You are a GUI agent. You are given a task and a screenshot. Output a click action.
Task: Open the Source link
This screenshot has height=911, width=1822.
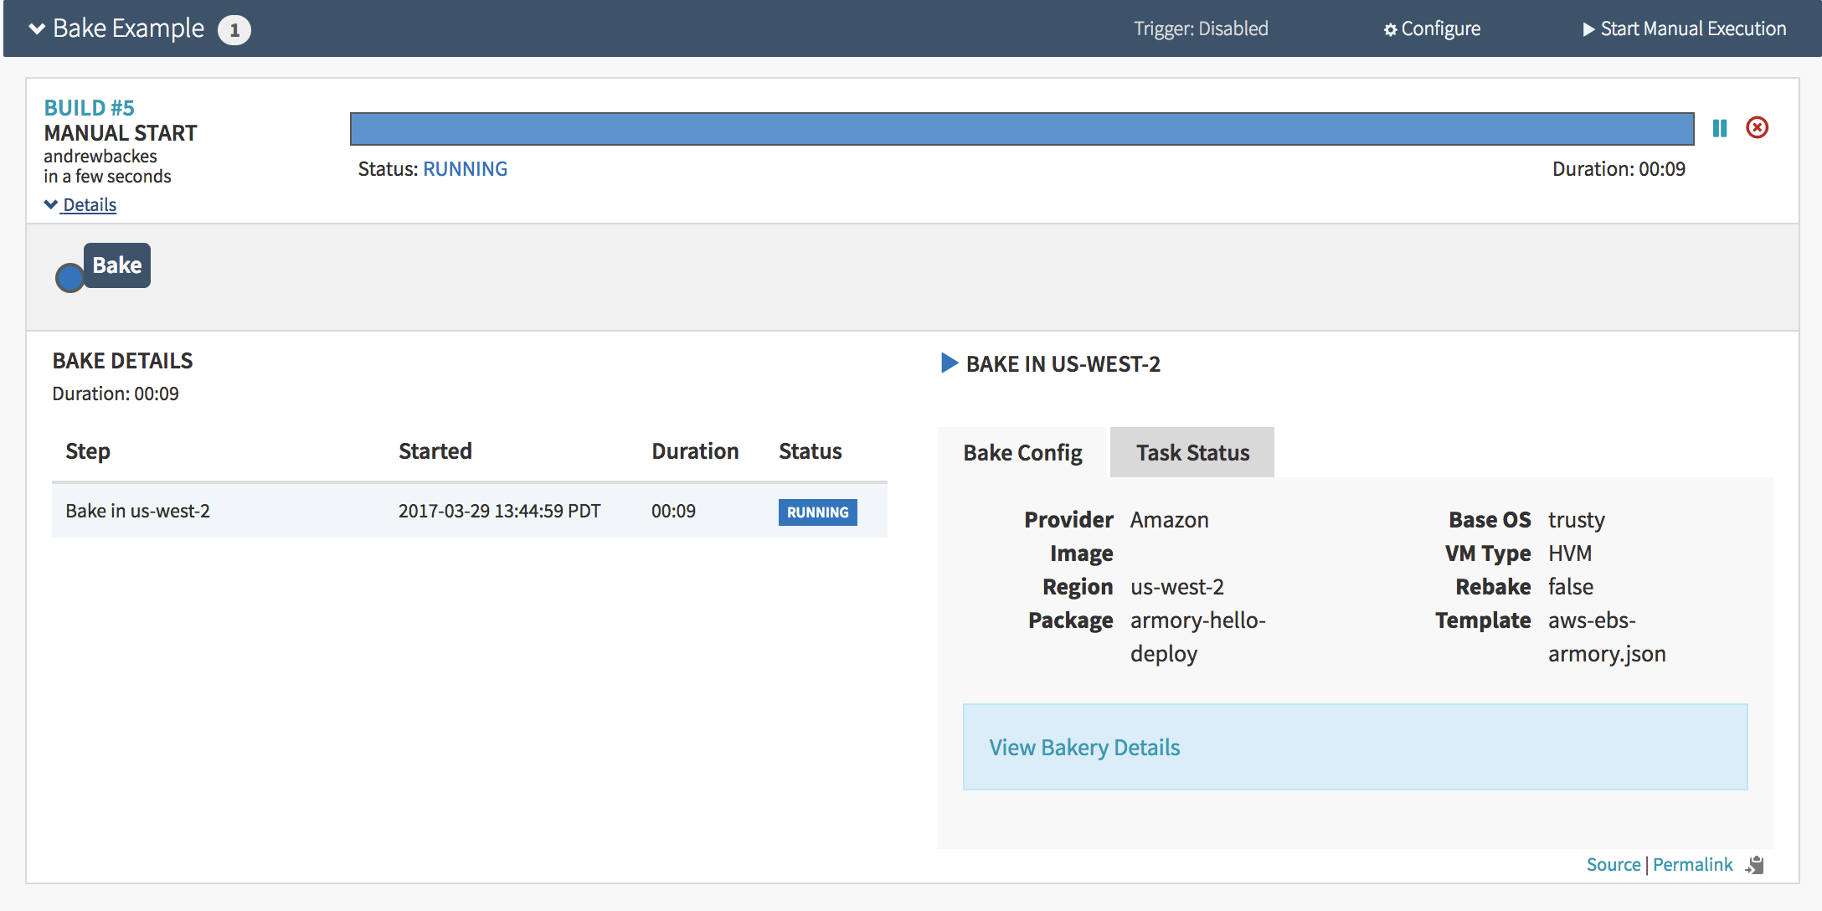click(1613, 865)
